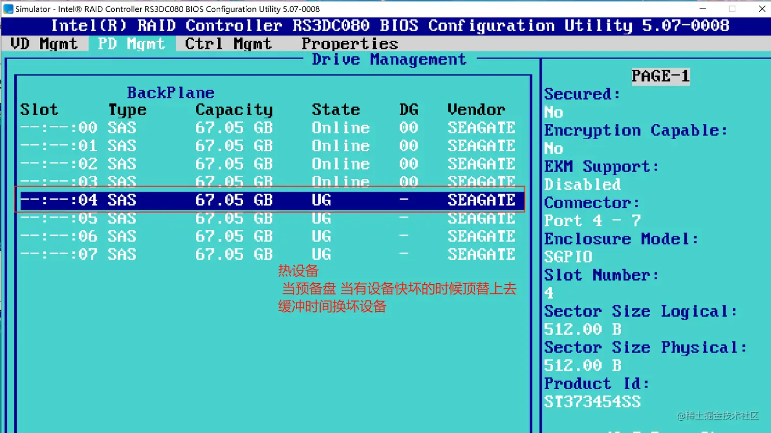Select the drive in slot 02
The width and height of the screenshot is (771, 433).
coord(268,164)
